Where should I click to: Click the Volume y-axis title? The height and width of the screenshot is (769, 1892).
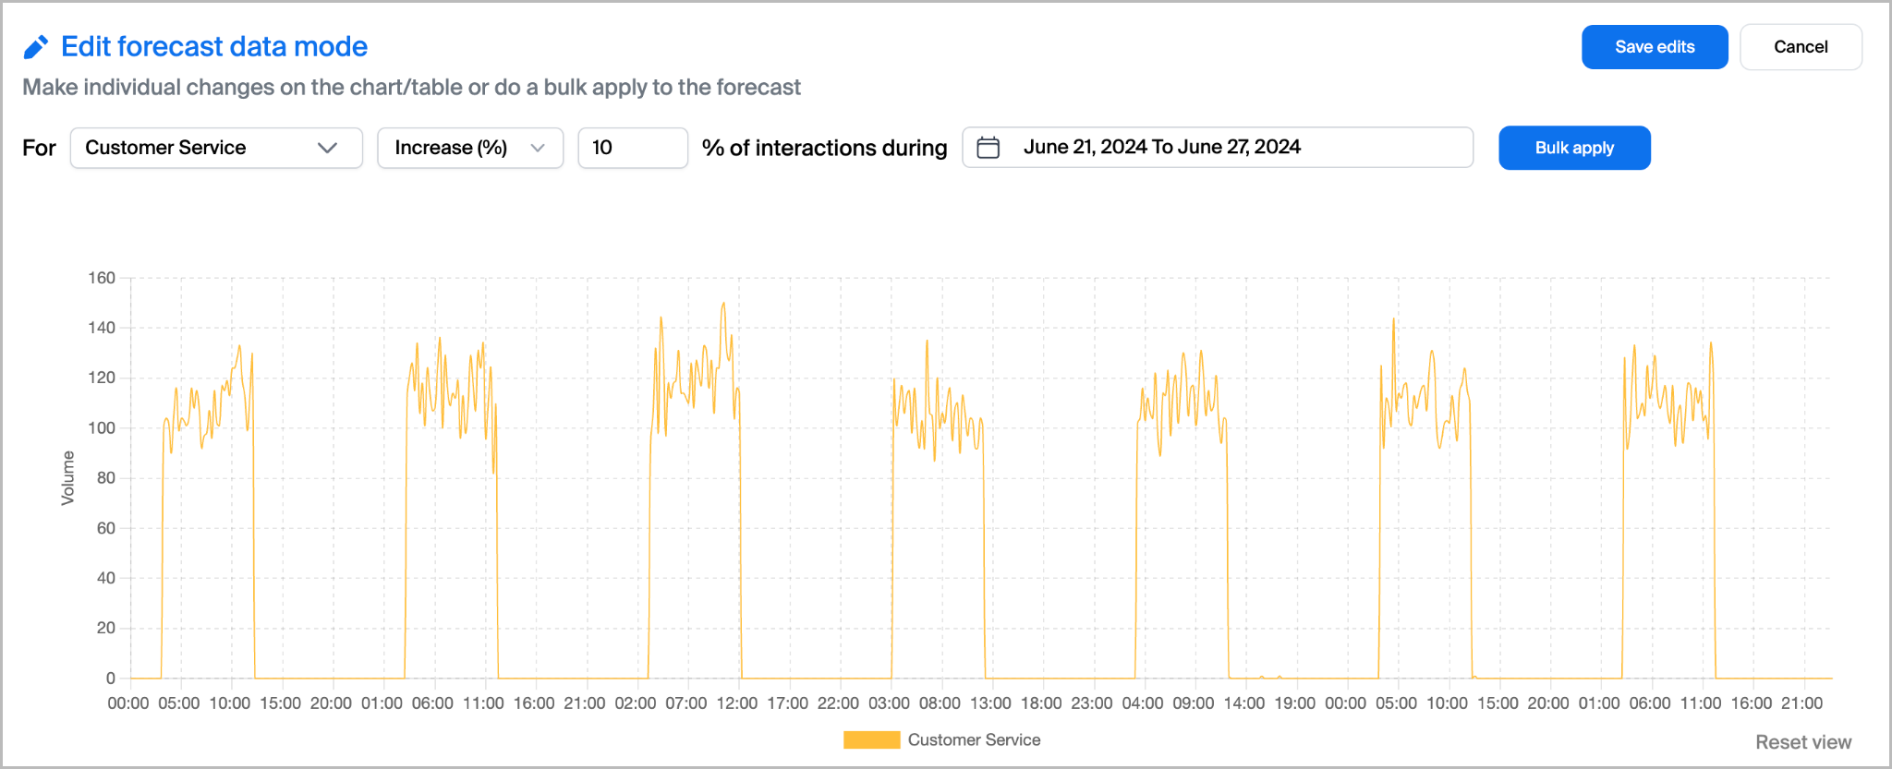67,478
